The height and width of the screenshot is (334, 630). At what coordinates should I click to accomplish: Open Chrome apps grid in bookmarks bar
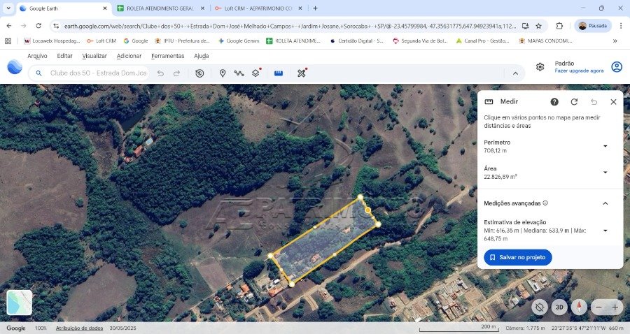(8, 41)
